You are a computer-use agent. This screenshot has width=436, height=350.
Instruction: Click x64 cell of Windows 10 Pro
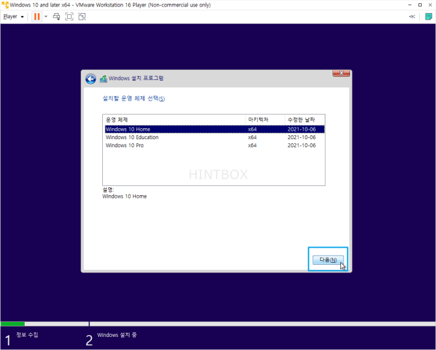[252, 145]
